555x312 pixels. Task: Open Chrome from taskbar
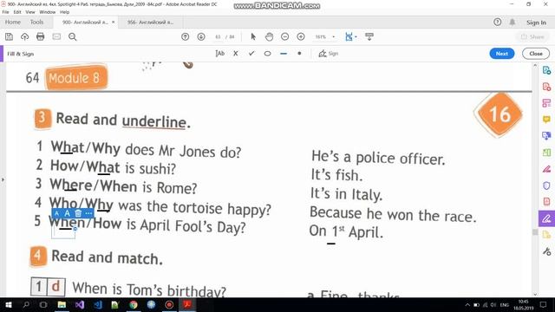coord(134,305)
